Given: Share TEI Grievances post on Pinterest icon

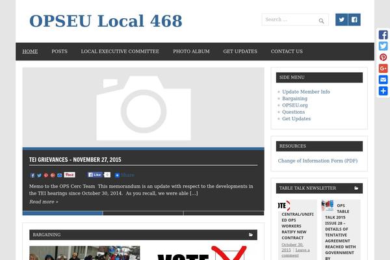Looking at the screenshot, I should [x=45, y=175].
